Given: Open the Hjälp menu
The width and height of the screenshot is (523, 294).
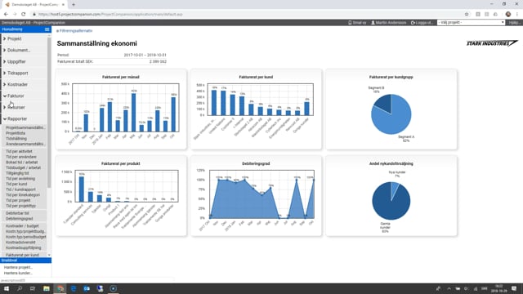Looking at the screenshot, I should click(x=514, y=23).
